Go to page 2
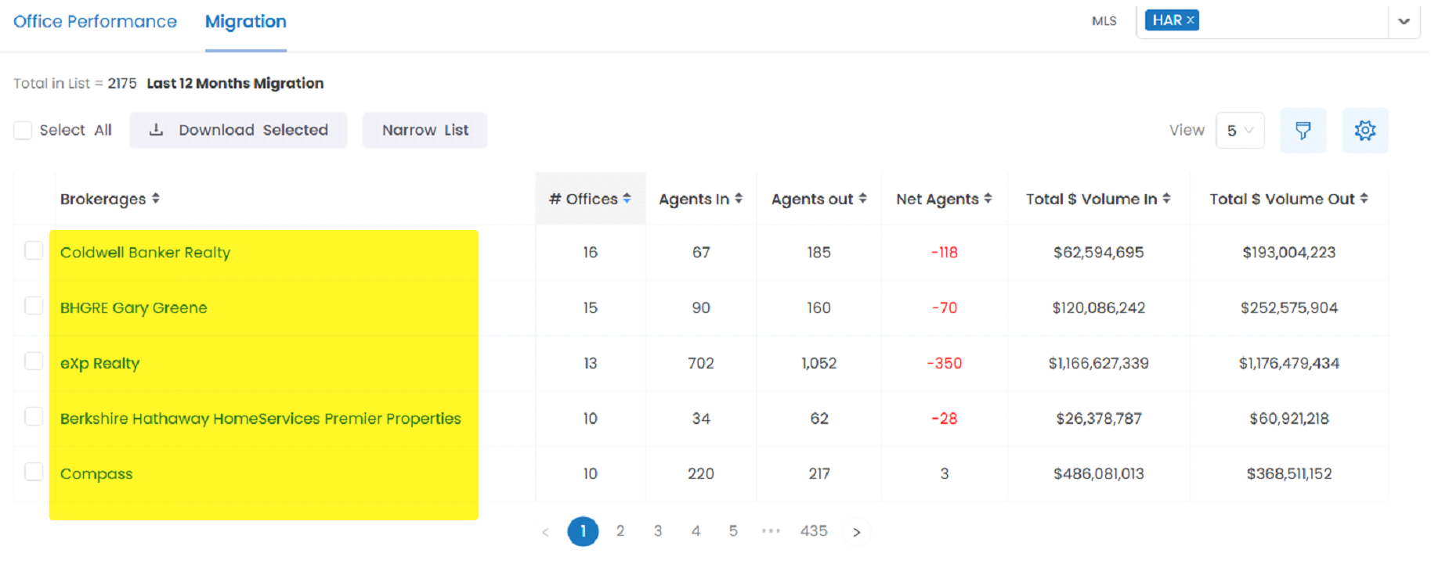This screenshot has height=568, width=1431. pos(620,531)
